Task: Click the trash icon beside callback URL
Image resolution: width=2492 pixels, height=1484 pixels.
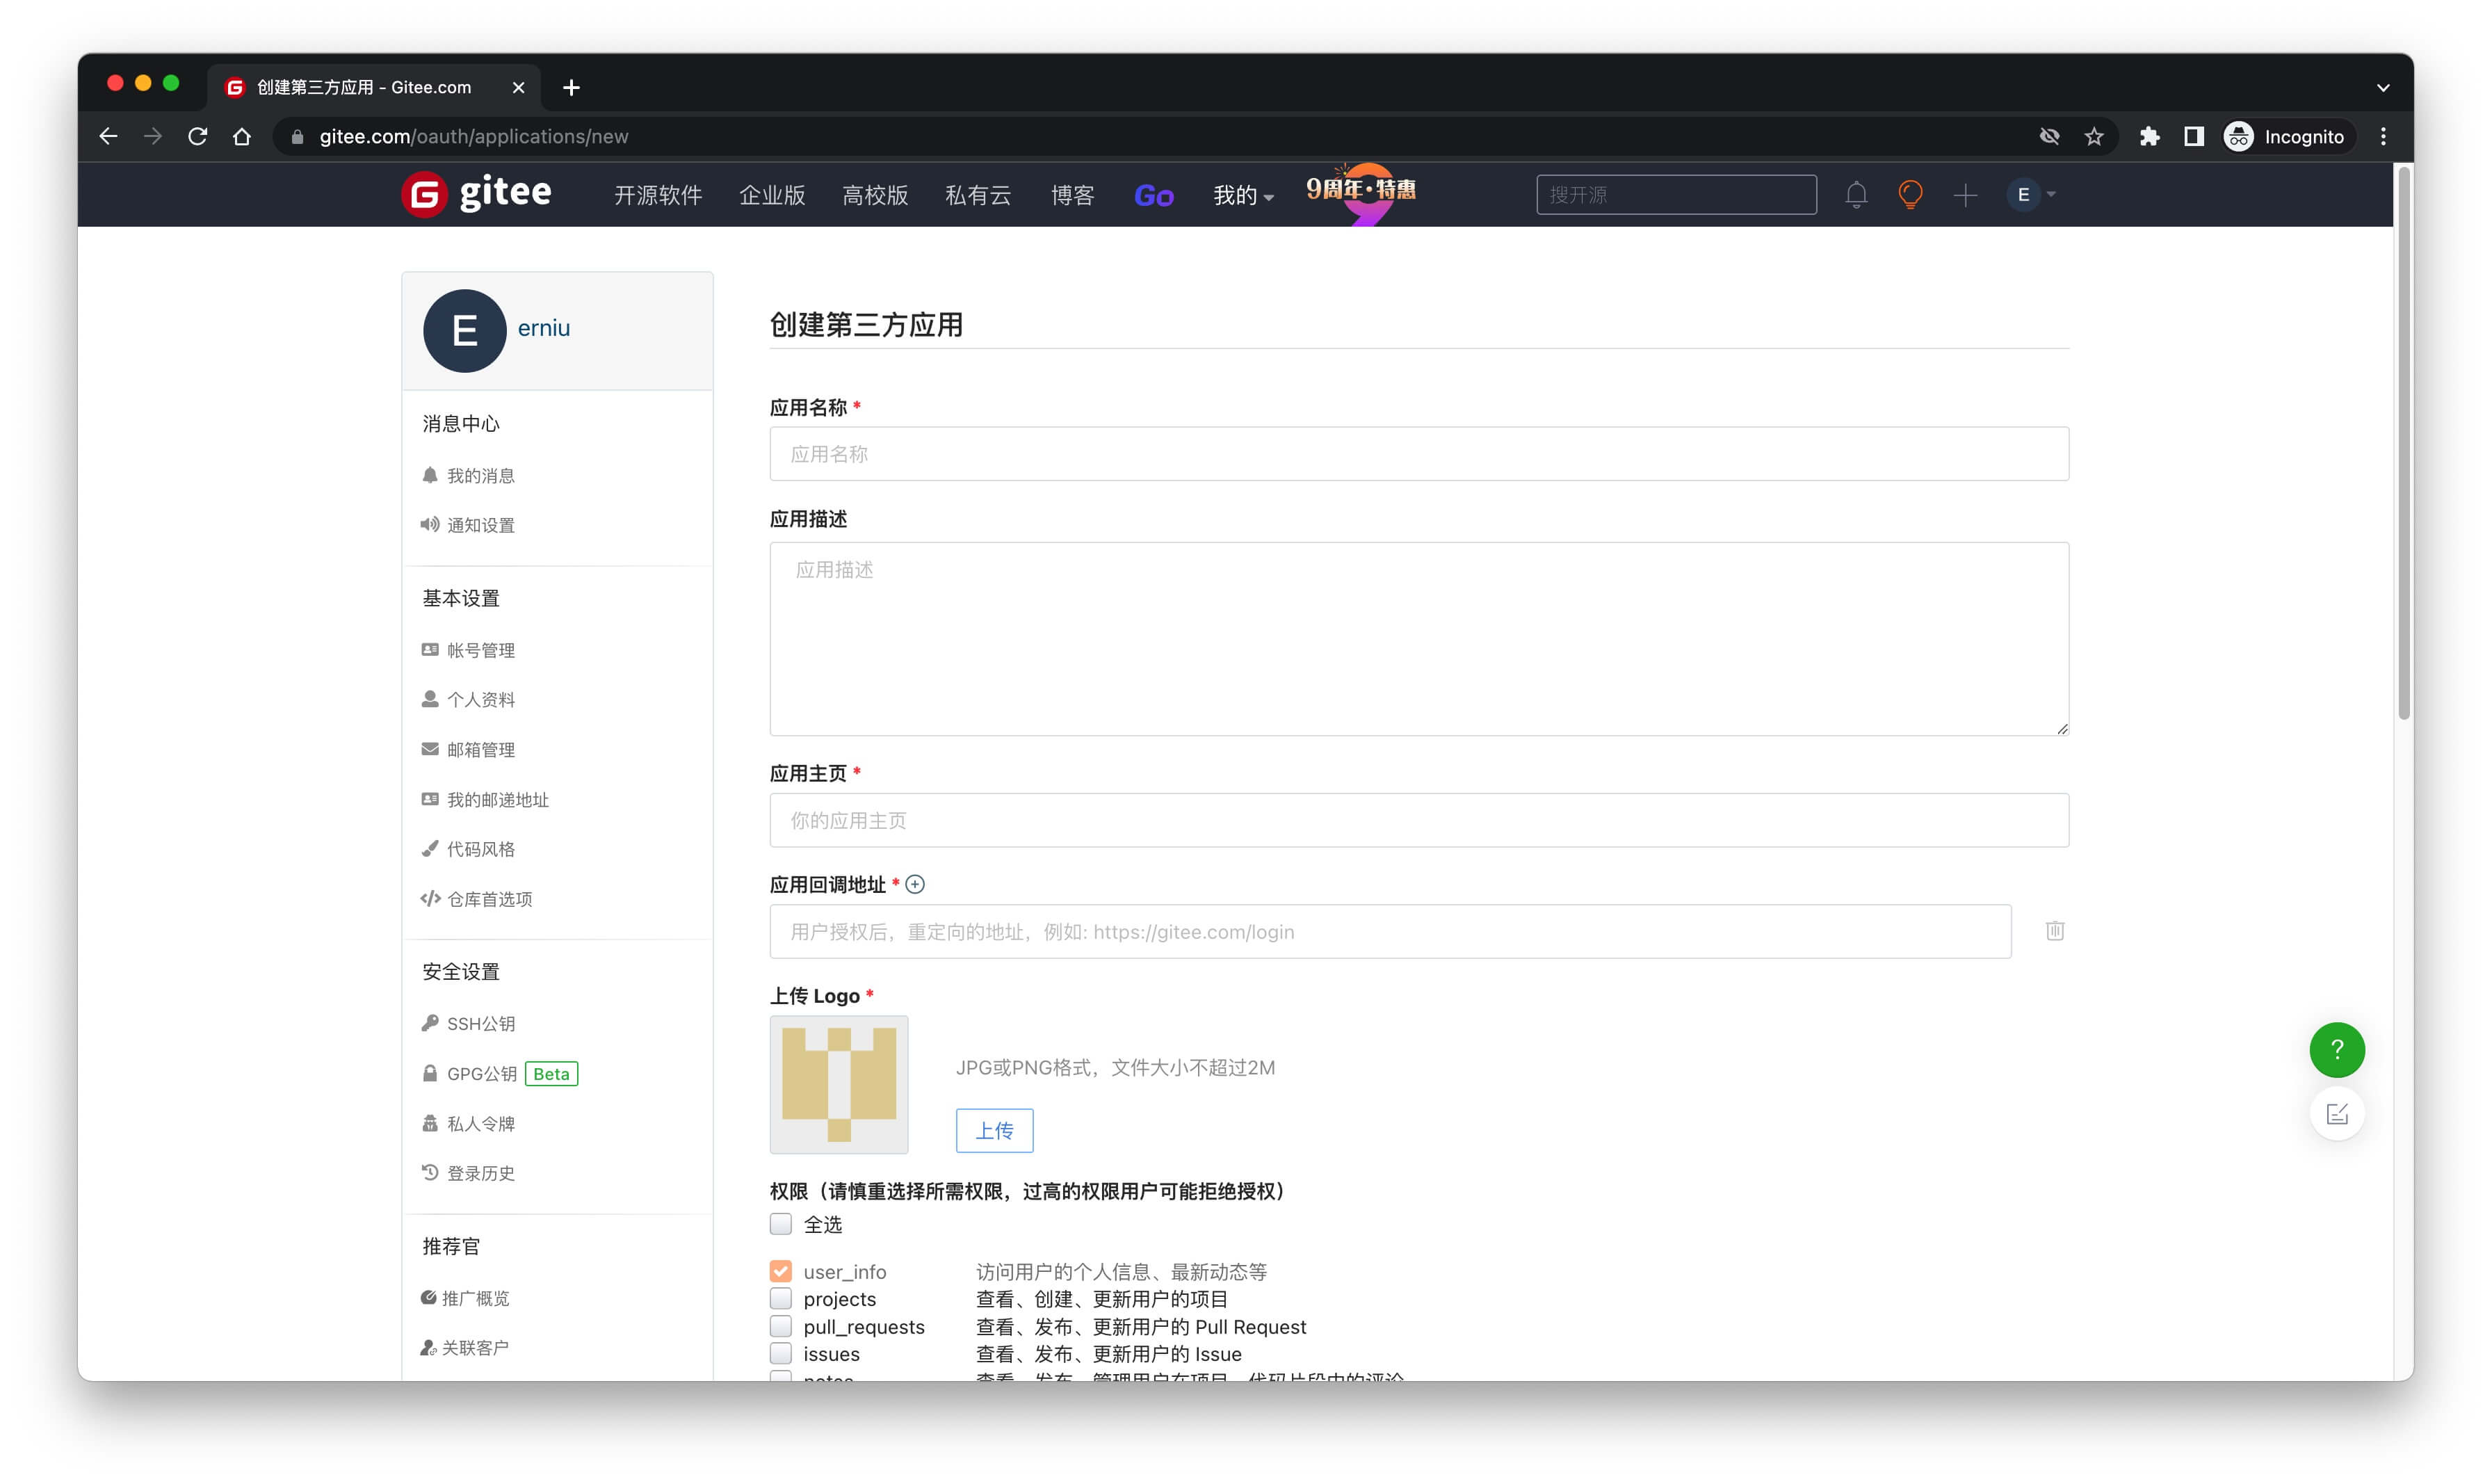Action: pyautogui.click(x=2054, y=931)
